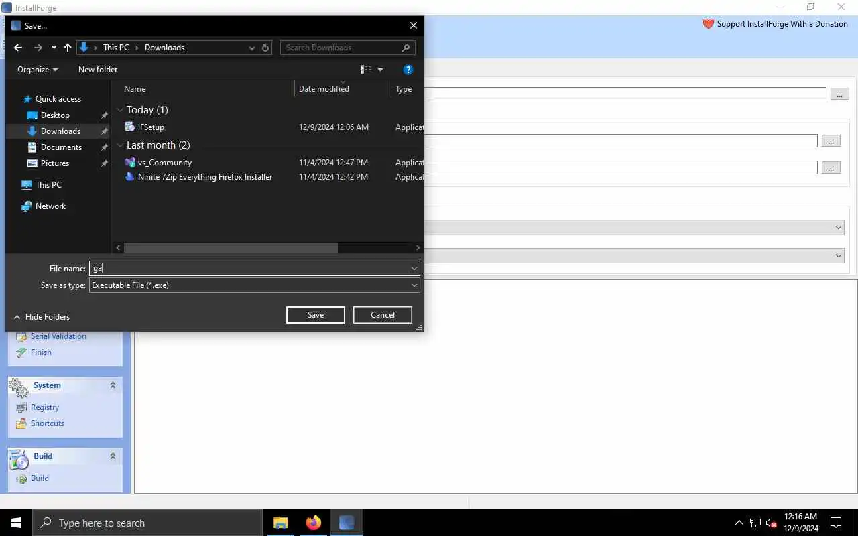Screen dimensions: 858x536
Task: Launch Firefox from the taskbar
Action: point(313,523)
